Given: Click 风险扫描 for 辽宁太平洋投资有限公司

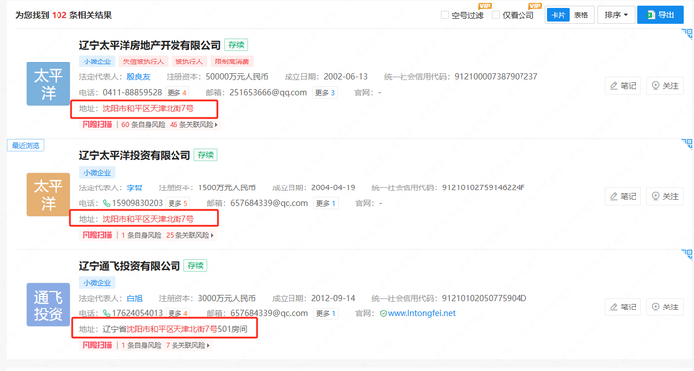Looking at the screenshot, I should coord(97,235).
